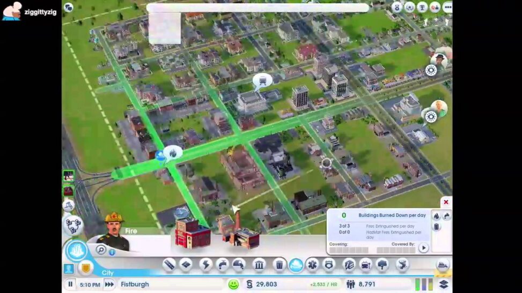This screenshot has width=522, height=293.
Task: Click the transit bubble above the building
Action: click(x=262, y=81)
